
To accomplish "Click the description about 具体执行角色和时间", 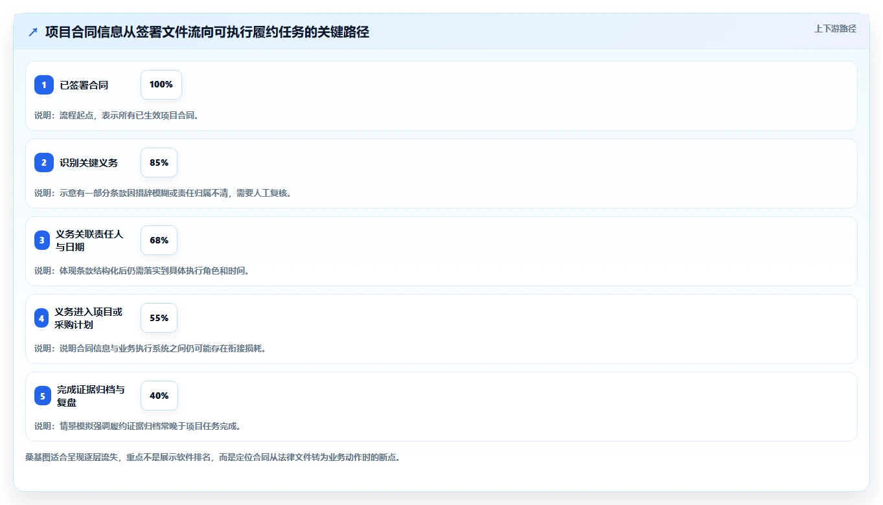I will (x=142, y=271).
